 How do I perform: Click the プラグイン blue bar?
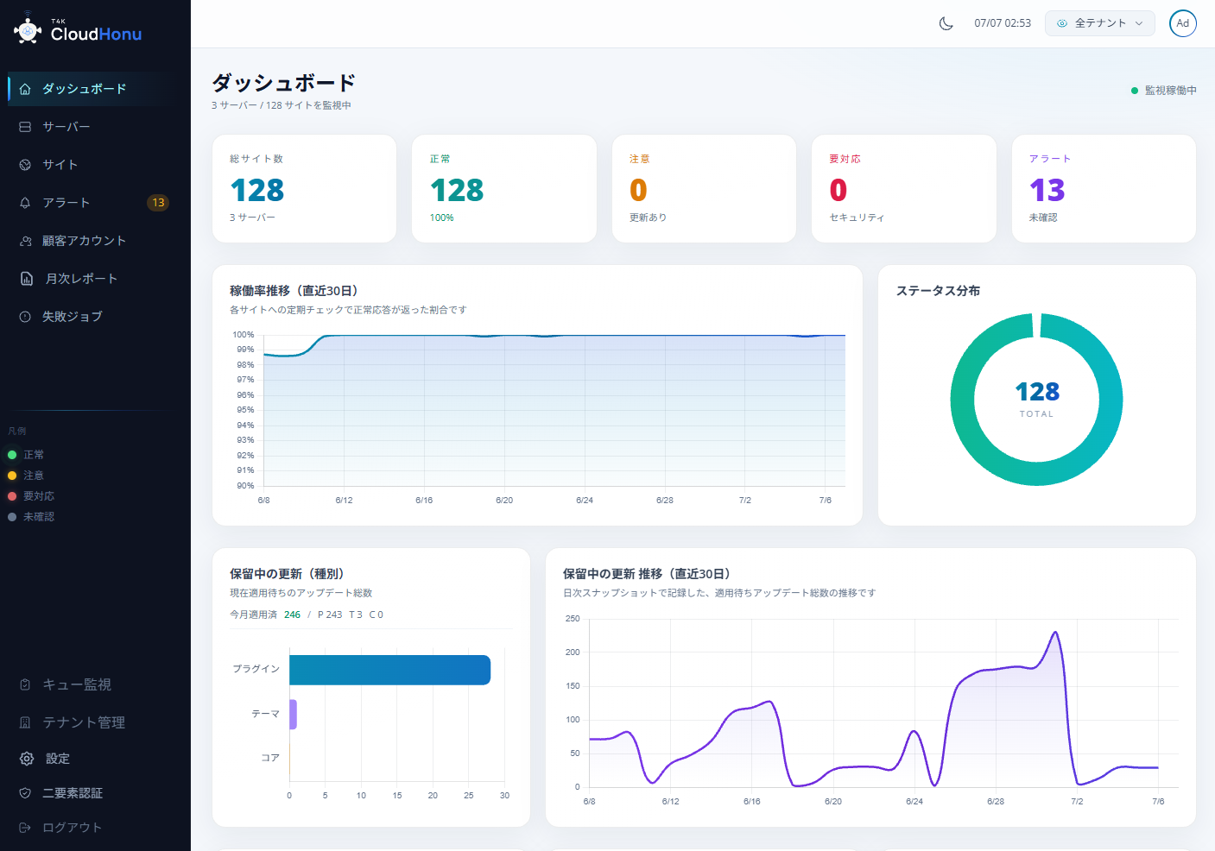389,670
